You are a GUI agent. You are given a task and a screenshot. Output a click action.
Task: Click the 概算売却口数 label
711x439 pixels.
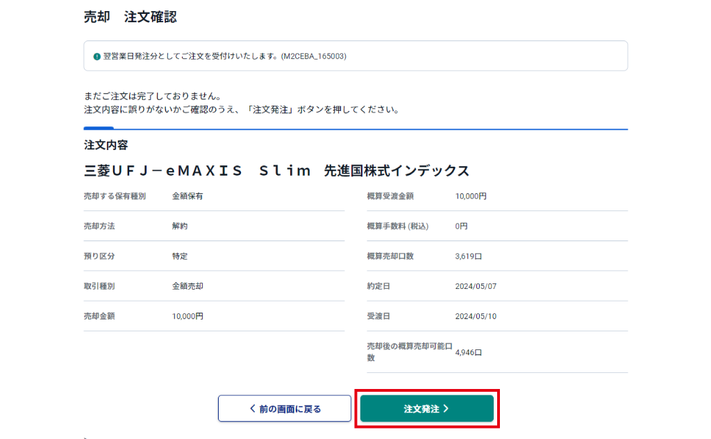pos(390,256)
